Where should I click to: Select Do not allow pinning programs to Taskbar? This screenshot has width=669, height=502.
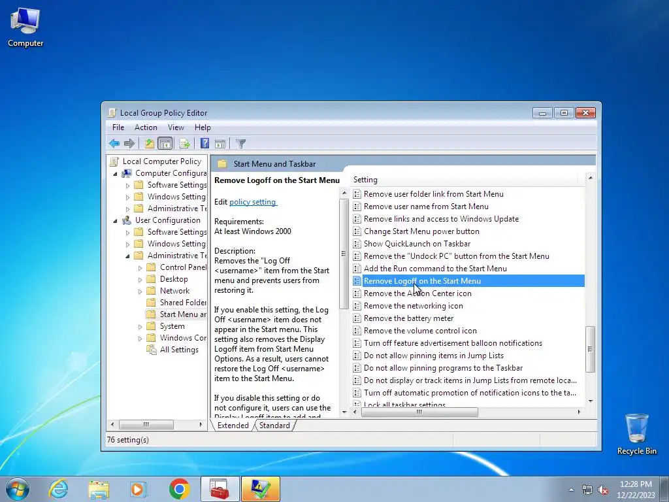tap(443, 367)
